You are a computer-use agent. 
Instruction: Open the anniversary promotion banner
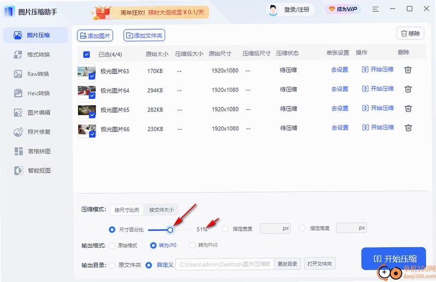pyautogui.click(x=150, y=13)
